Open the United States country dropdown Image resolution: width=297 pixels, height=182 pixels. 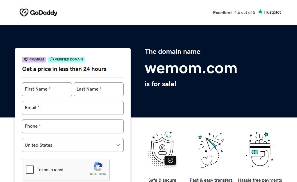[73, 145]
